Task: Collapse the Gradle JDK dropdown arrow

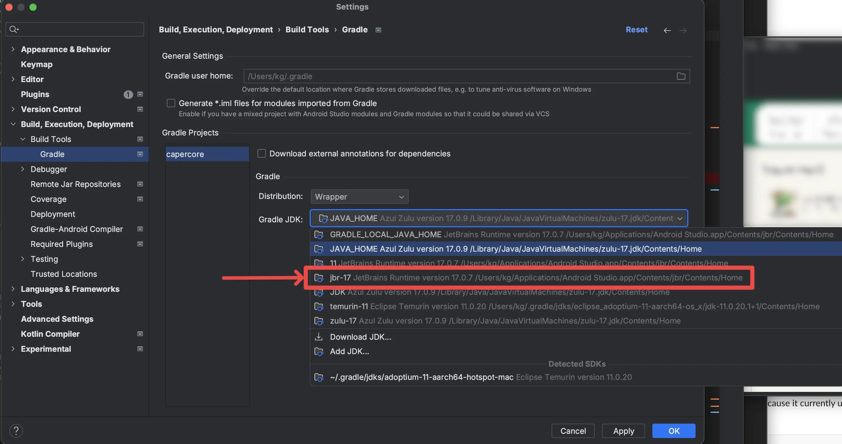Action: pos(680,218)
